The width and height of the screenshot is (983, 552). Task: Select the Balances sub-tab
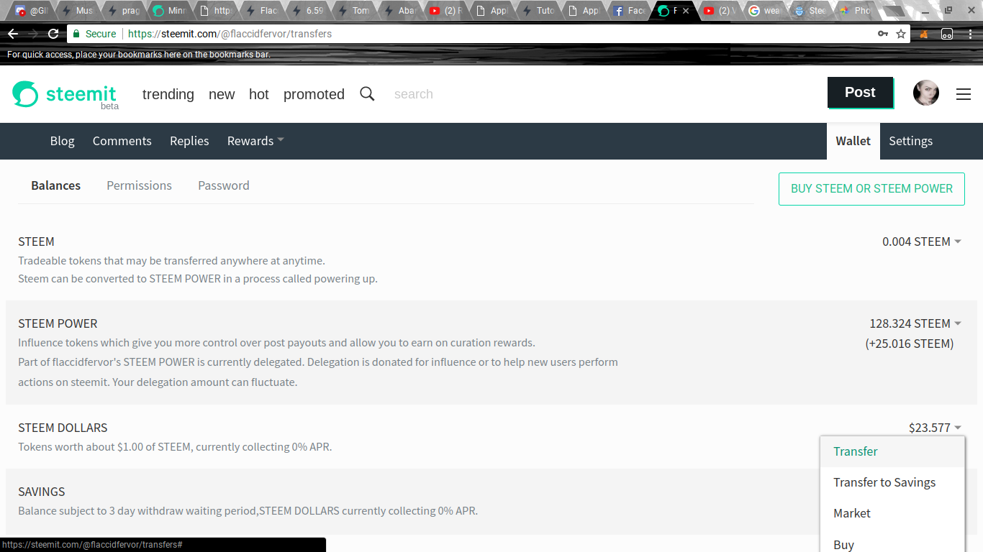click(x=56, y=185)
